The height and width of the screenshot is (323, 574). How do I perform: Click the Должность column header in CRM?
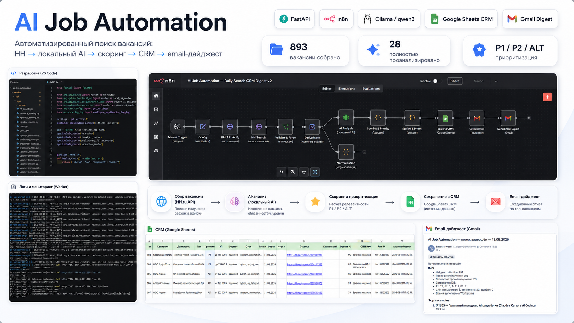pos(183,247)
